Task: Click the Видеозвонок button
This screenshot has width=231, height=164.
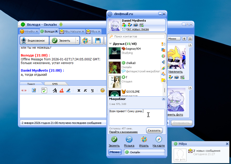Action: (x=34, y=41)
